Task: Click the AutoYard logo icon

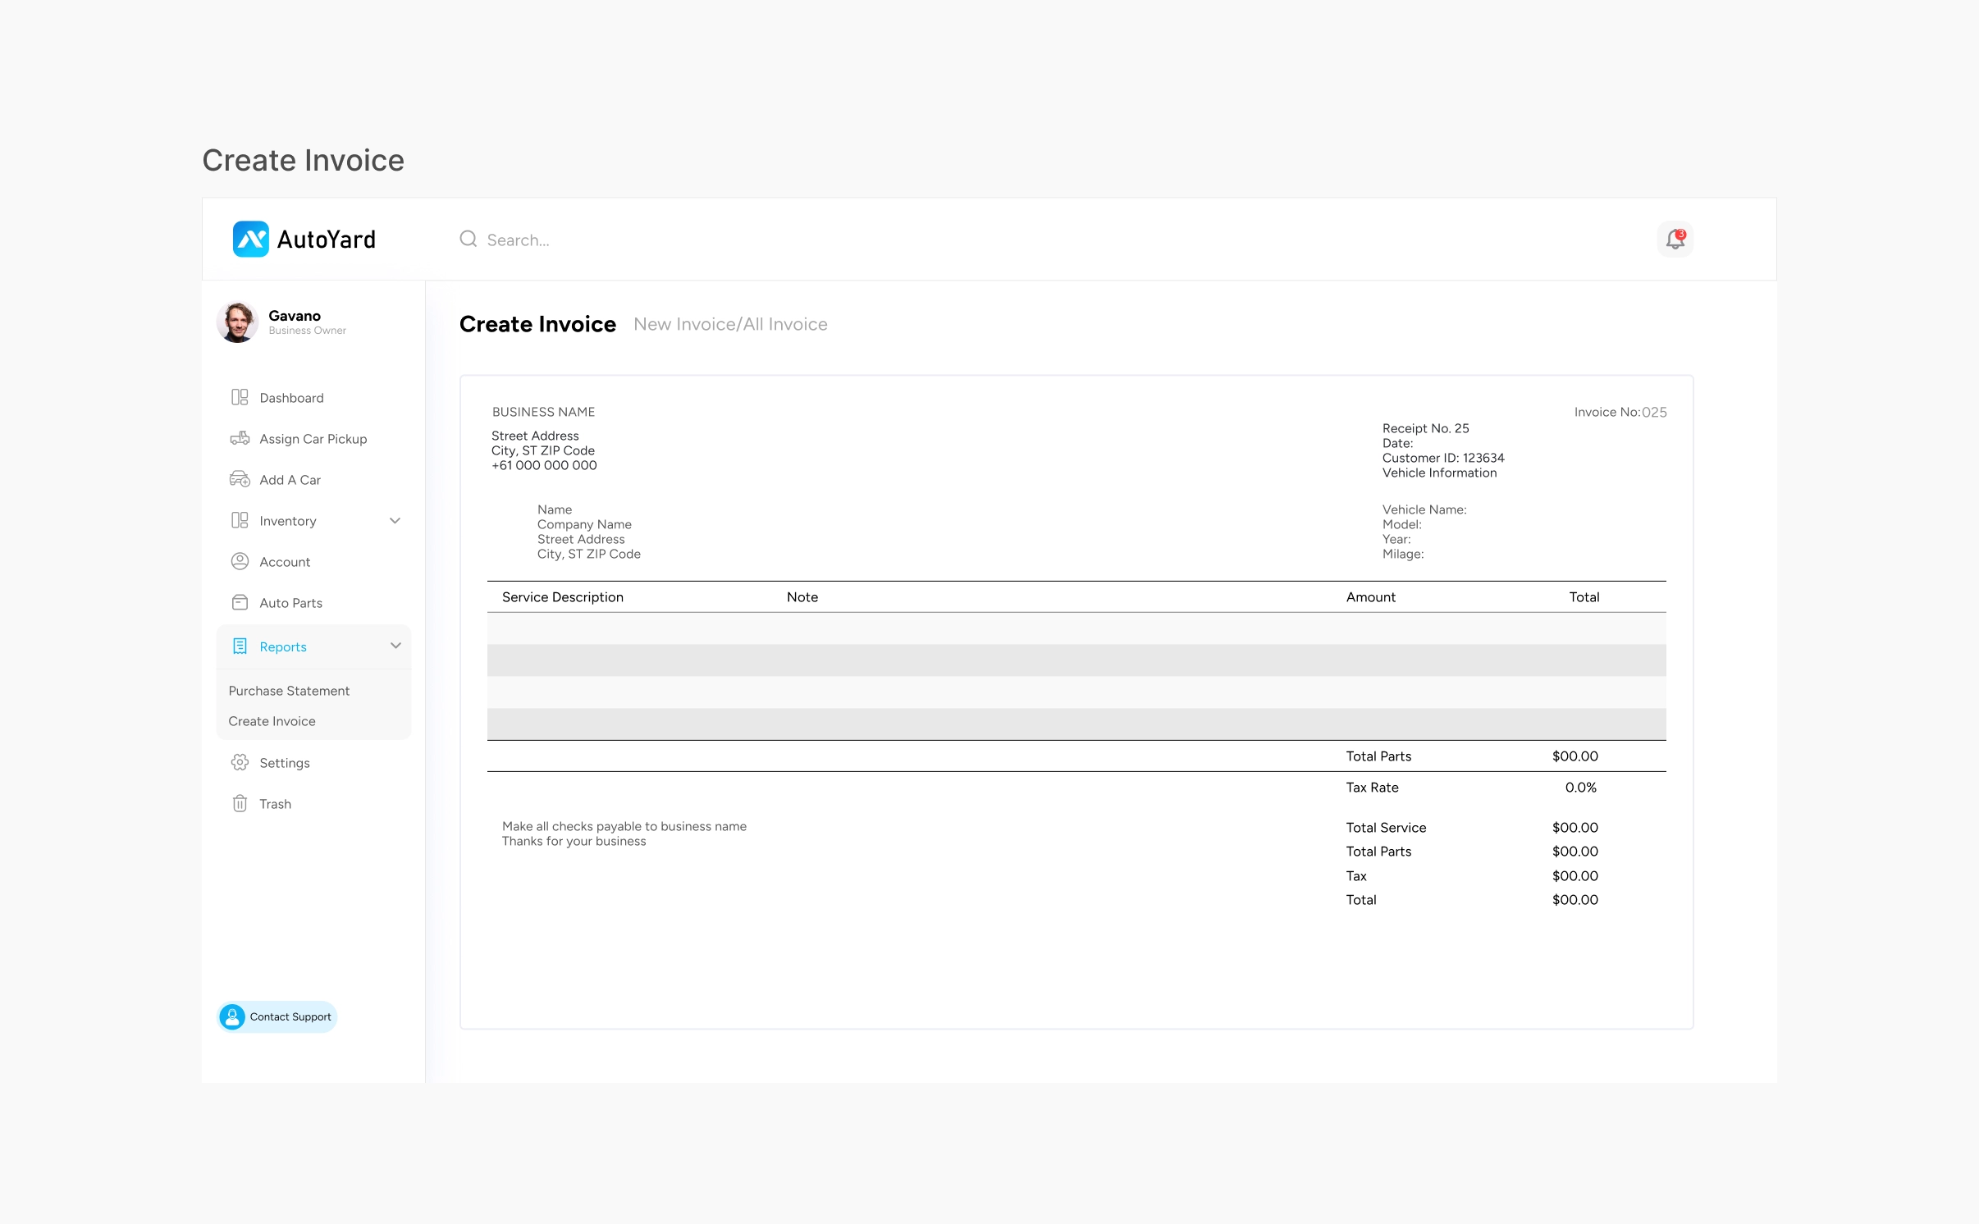Action: (x=250, y=239)
